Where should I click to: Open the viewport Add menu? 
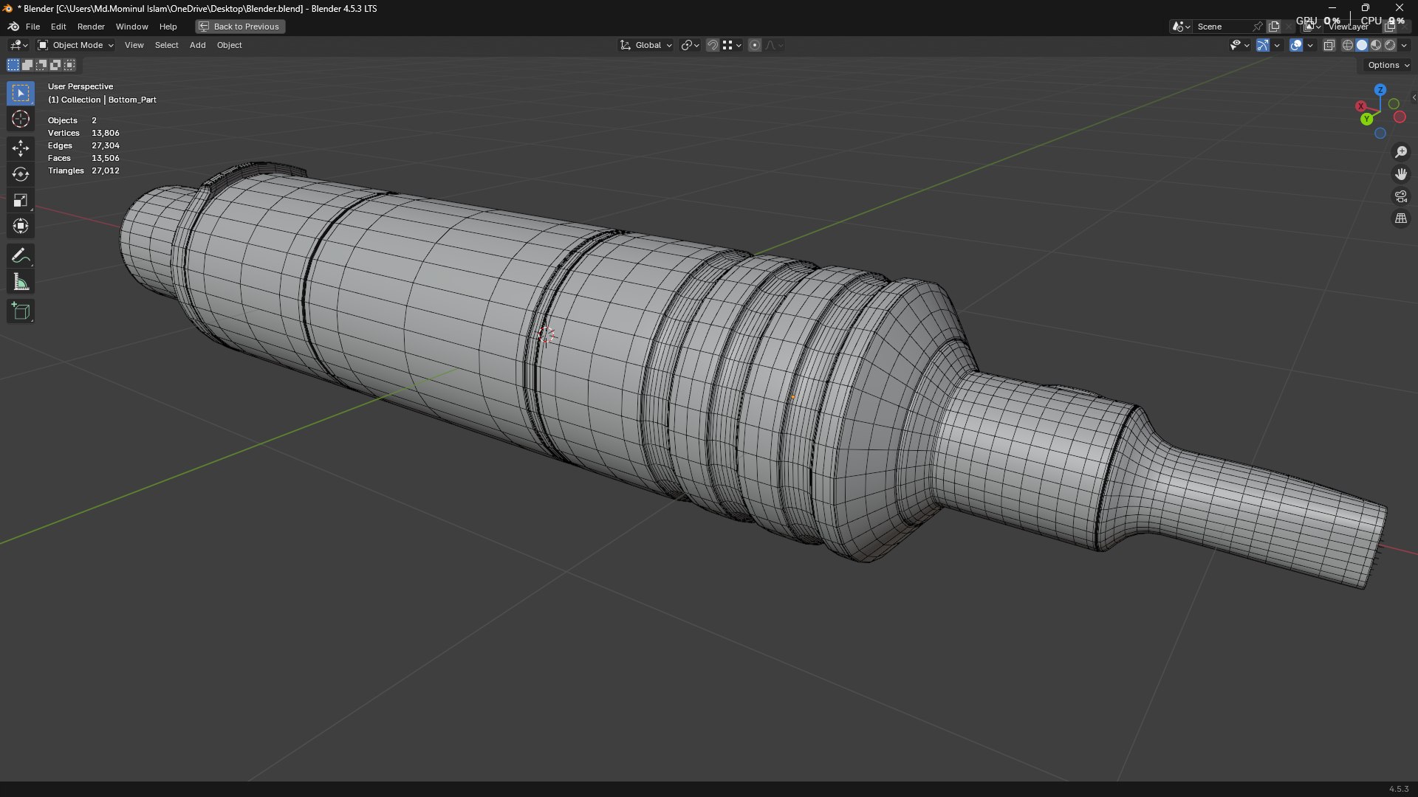pos(197,45)
